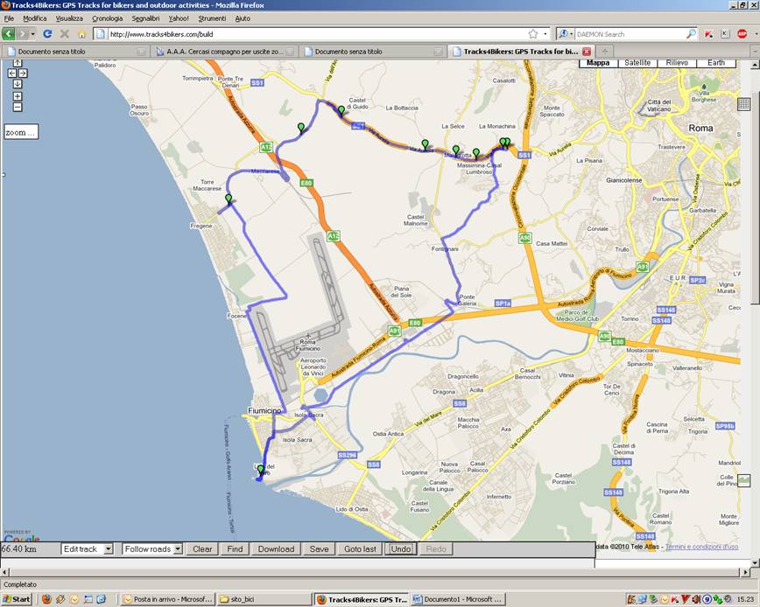Click the Find button
Image resolution: width=760 pixels, height=607 pixels.
tap(235, 549)
